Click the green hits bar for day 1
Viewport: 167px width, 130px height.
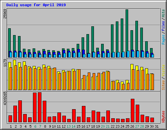pyautogui.click(x=9, y=40)
